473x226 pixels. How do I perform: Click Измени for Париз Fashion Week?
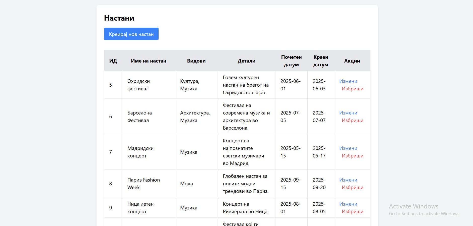[348, 180]
